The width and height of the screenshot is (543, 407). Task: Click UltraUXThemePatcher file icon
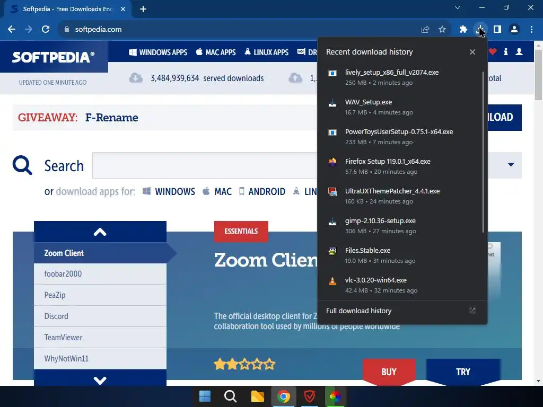click(x=332, y=192)
